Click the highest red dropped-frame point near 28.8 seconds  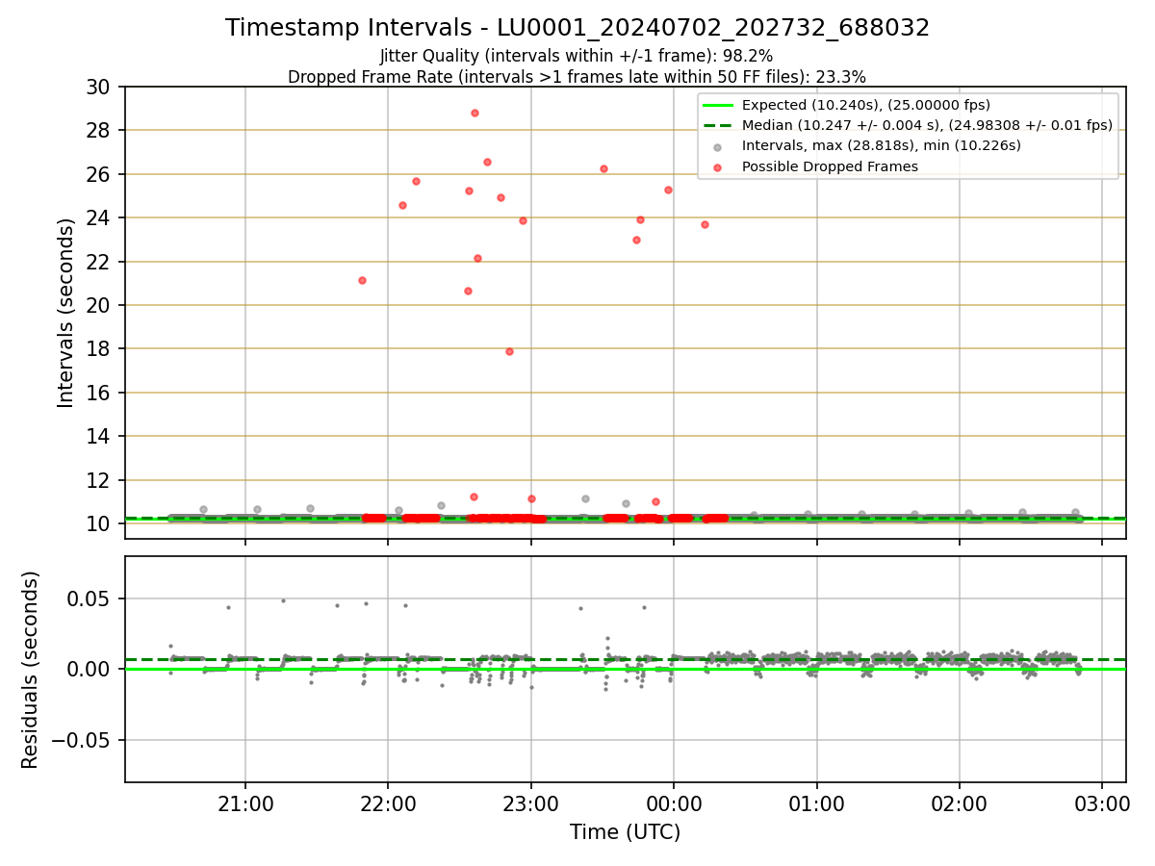click(475, 113)
